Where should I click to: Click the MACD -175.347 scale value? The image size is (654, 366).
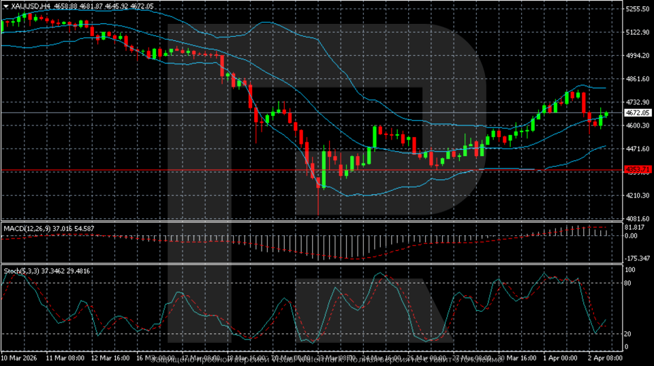tap(637, 258)
